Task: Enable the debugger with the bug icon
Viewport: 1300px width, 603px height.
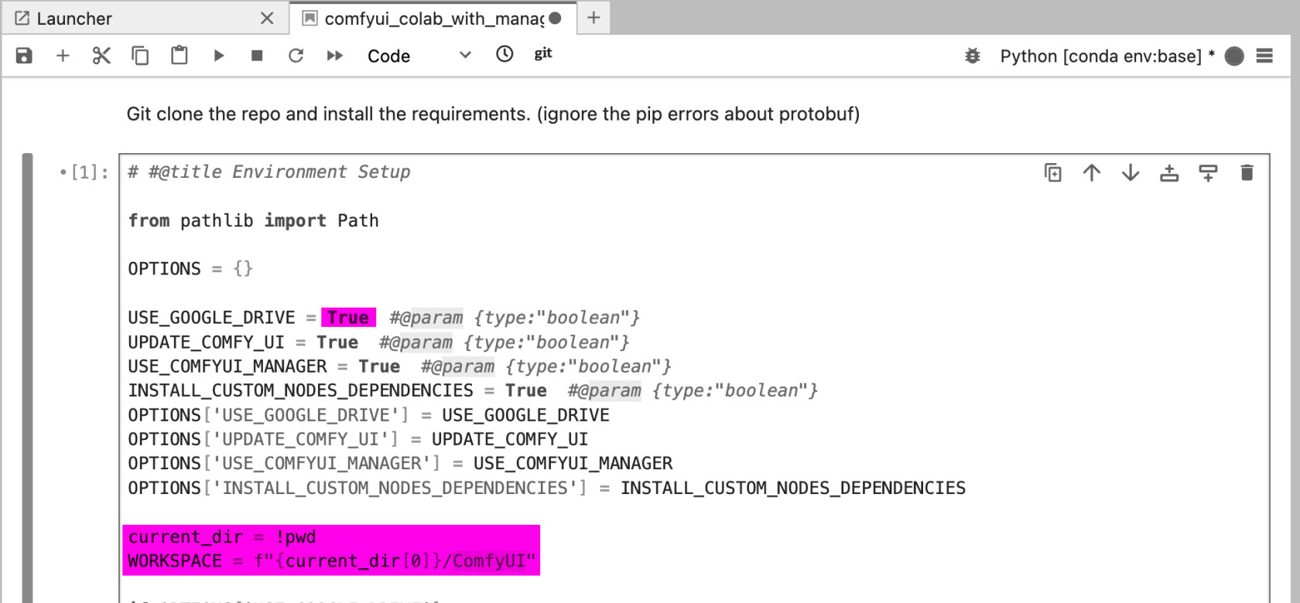Action: pyautogui.click(x=973, y=56)
